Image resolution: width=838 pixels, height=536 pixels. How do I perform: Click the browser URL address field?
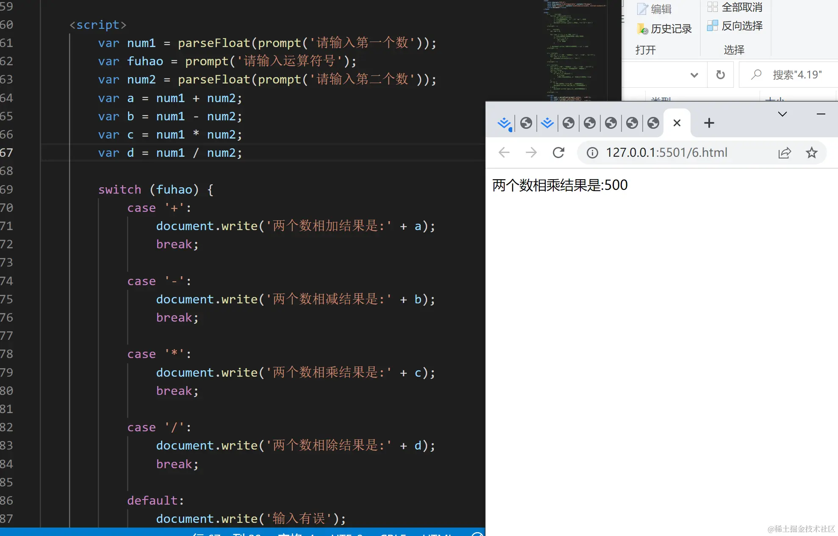click(x=666, y=153)
